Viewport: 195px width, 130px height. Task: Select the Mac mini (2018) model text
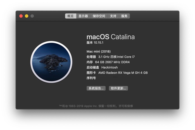coord(99,51)
